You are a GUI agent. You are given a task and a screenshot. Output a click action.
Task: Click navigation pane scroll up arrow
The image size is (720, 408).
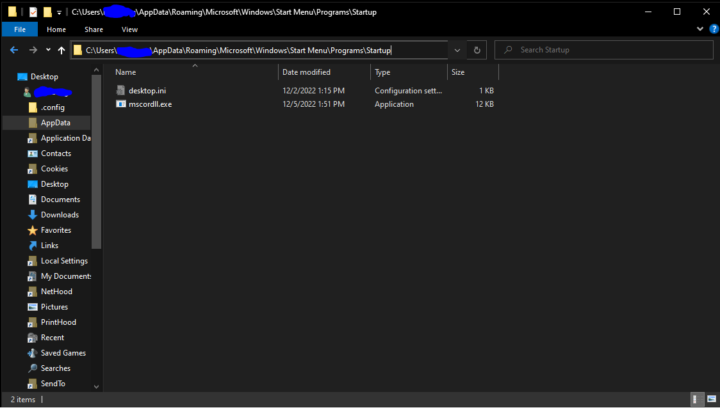tap(97, 70)
